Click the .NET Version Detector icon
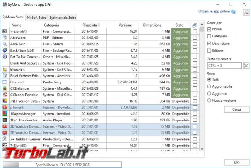251x168 pixels. coord(5,101)
